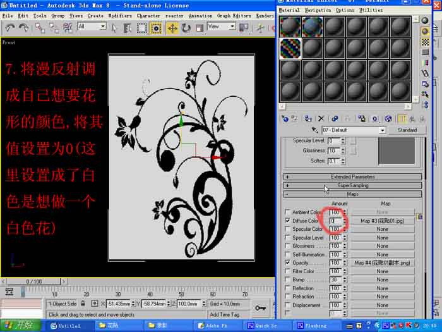This screenshot has width=442, height=332.
Task: Click Assign Material to Selection icon
Action: click(x=308, y=119)
